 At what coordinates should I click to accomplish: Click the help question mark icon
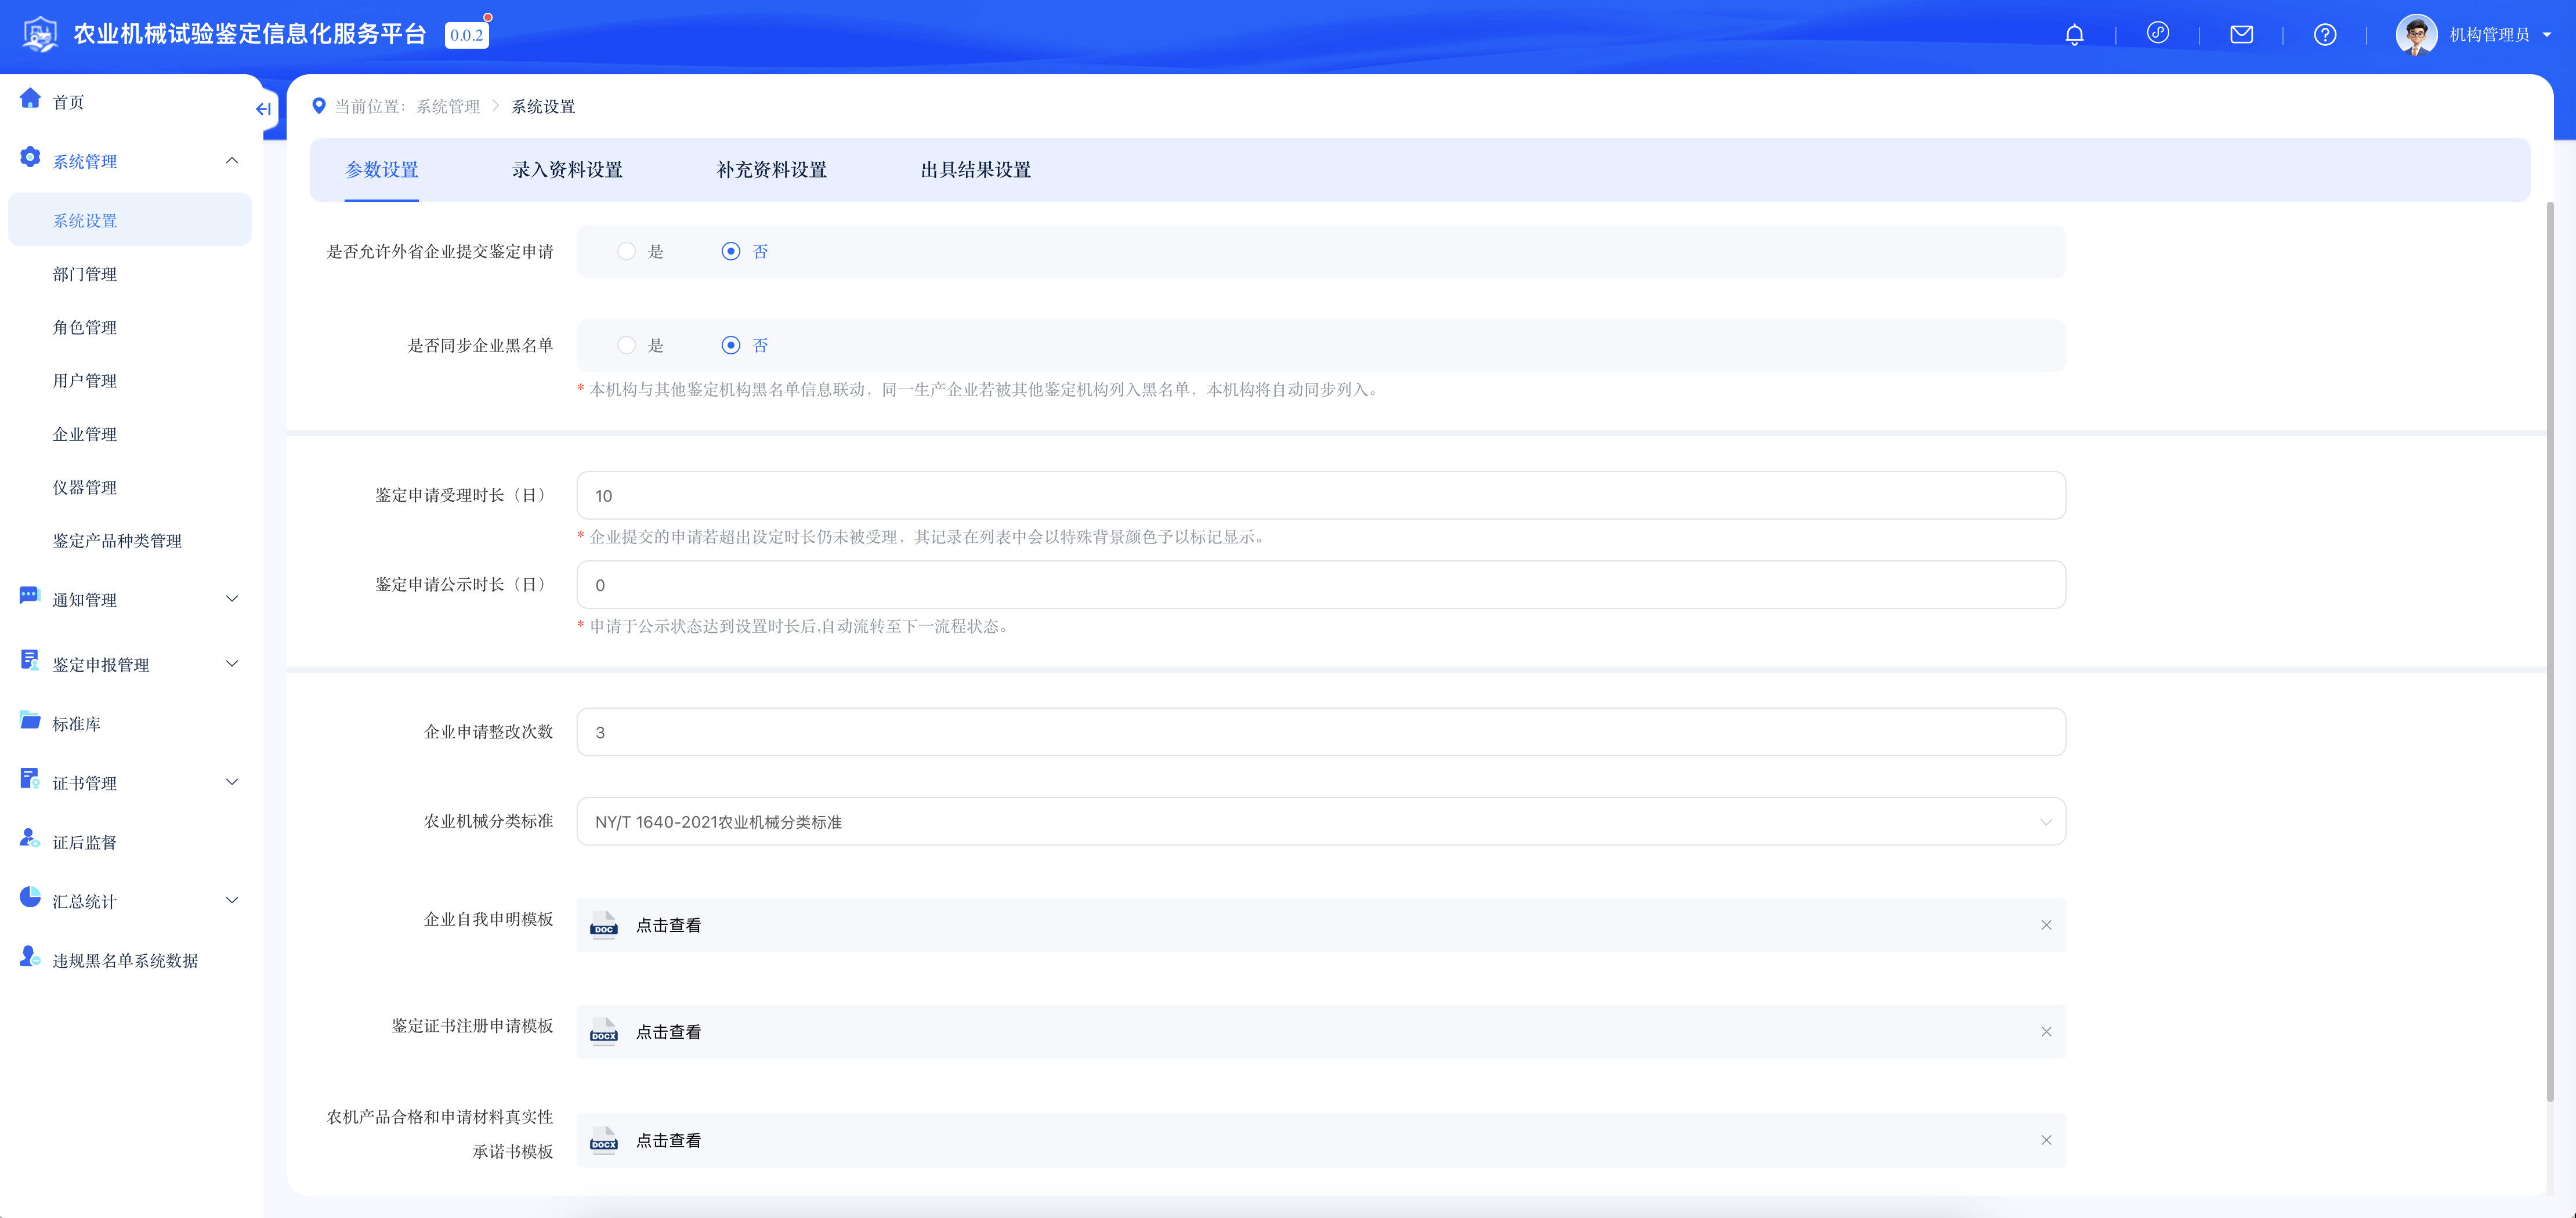tap(2324, 35)
